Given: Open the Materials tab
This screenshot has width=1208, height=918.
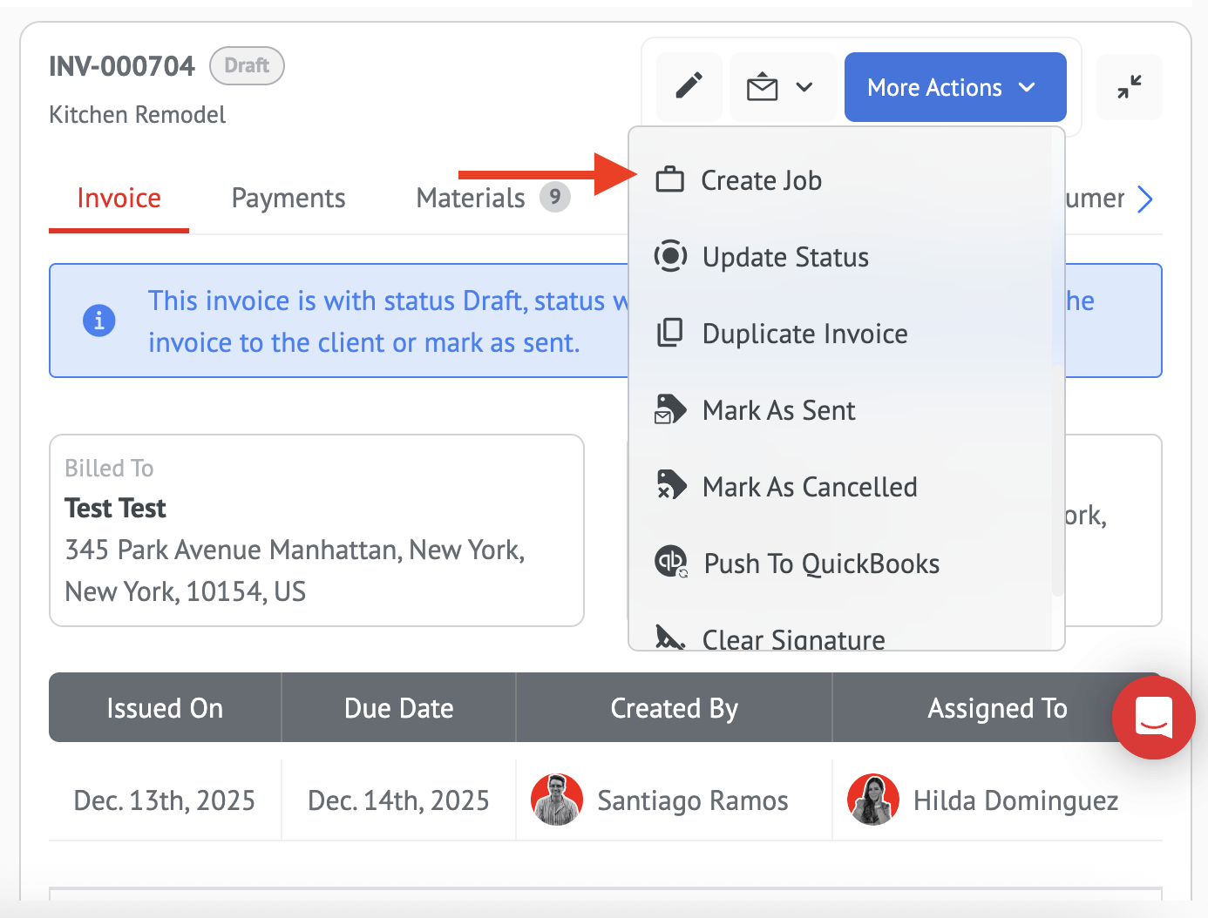Looking at the screenshot, I should point(471,199).
